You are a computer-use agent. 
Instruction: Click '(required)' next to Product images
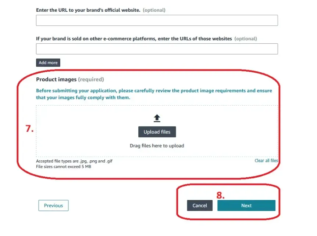tap(91, 79)
